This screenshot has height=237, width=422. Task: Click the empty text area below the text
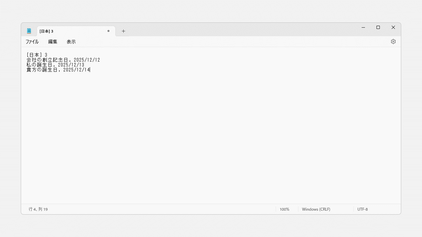(x=211, y=138)
